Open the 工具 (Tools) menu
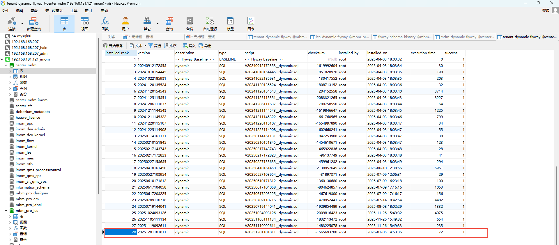This screenshot has height=245, width=559. 74,11
